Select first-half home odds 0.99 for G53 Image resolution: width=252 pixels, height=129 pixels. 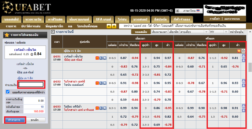[191, 108]
